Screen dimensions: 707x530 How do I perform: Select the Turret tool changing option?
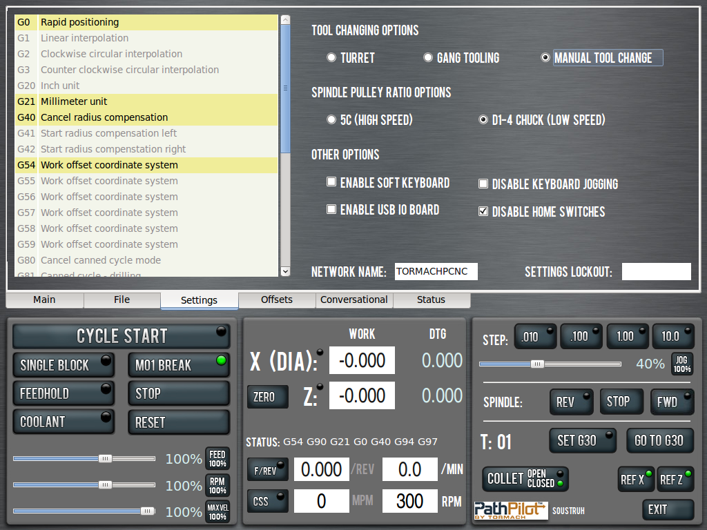click(x=331, y=58)
